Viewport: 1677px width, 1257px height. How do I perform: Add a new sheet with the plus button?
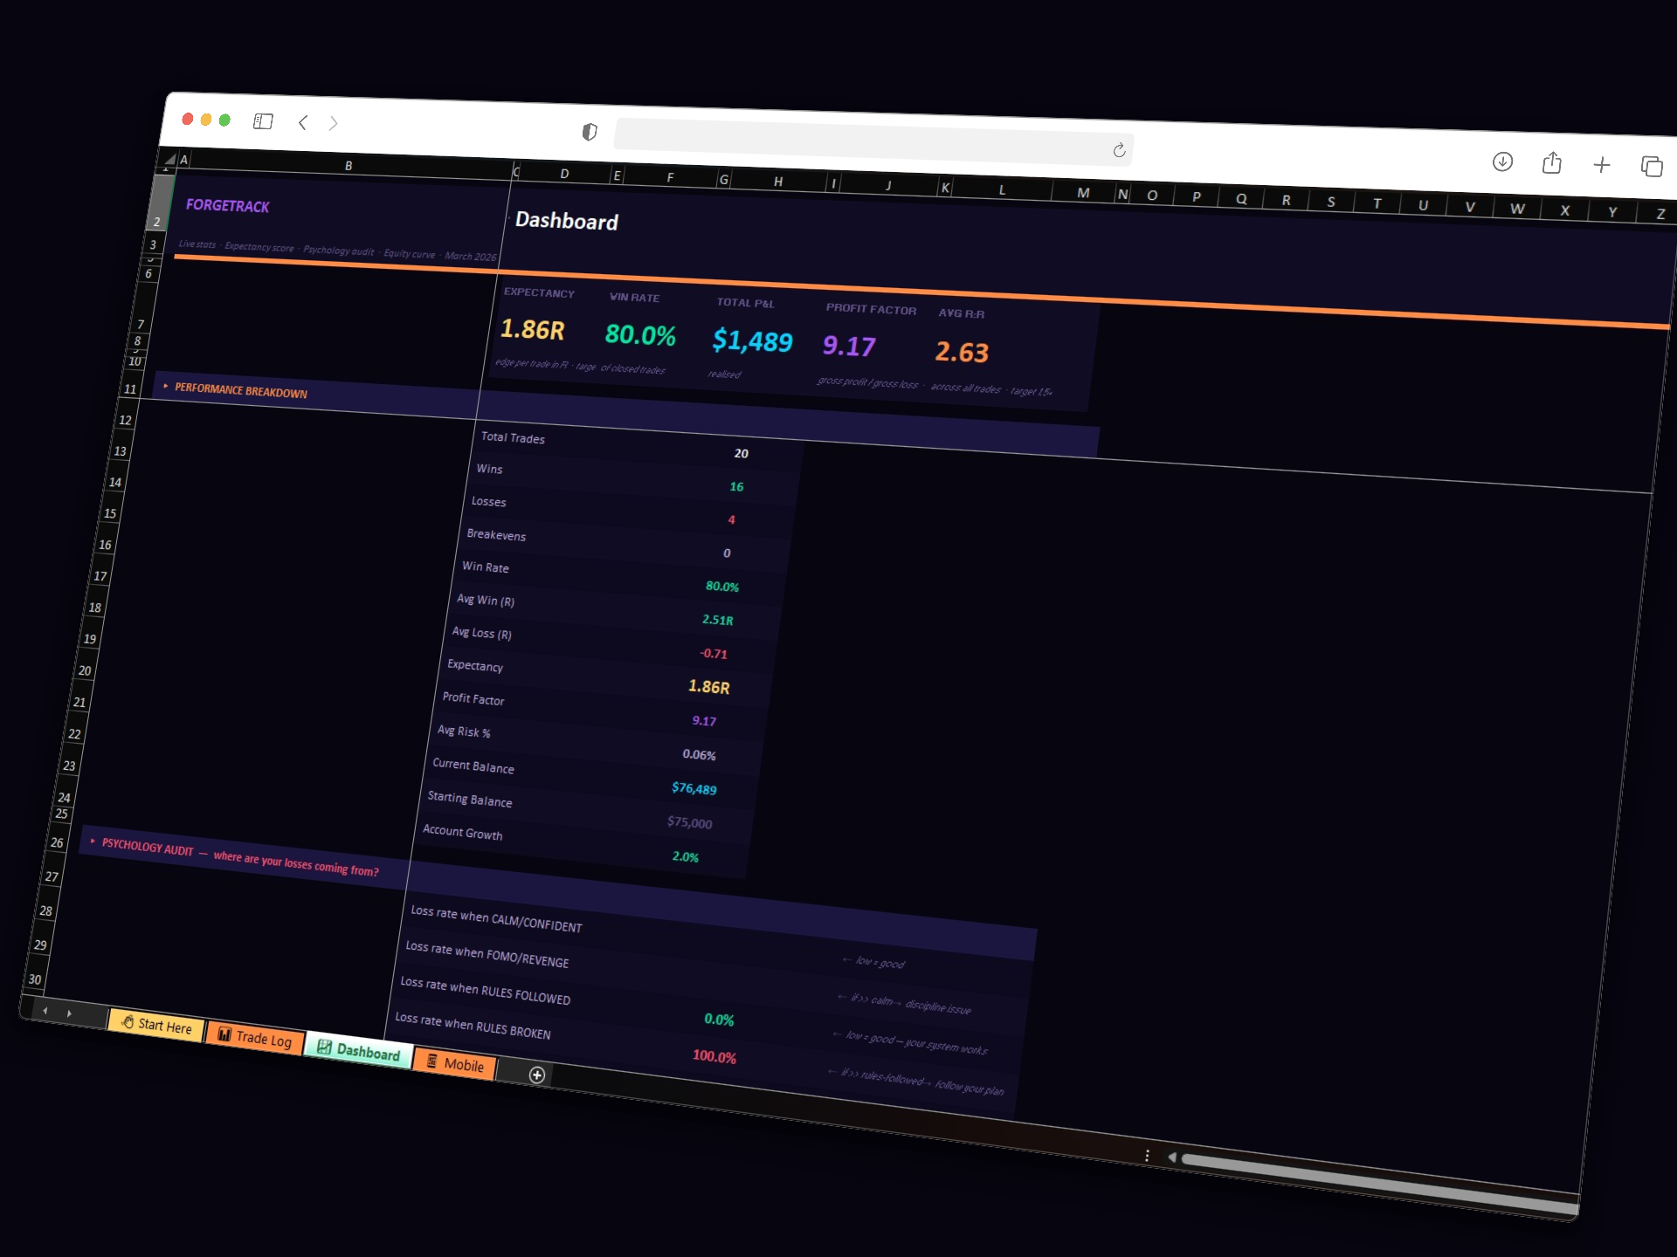click(536, 1075)
